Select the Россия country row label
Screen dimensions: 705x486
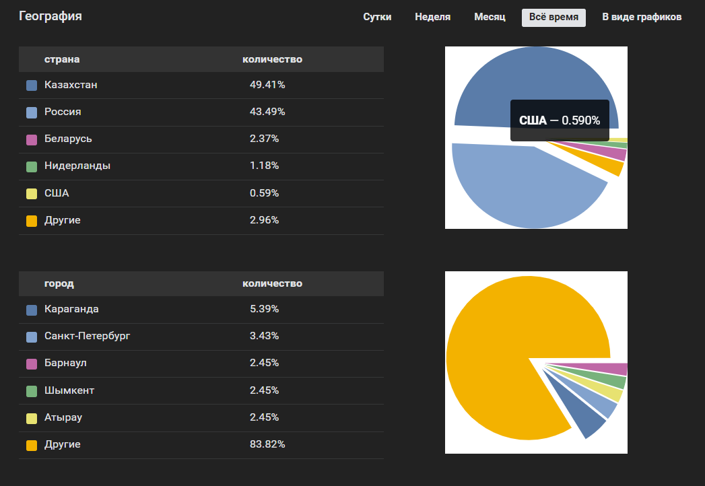click(63, 112)
